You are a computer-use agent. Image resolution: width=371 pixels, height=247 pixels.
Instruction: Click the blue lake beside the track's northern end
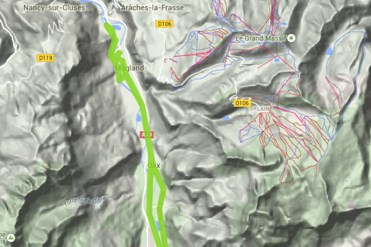point(116,27)
